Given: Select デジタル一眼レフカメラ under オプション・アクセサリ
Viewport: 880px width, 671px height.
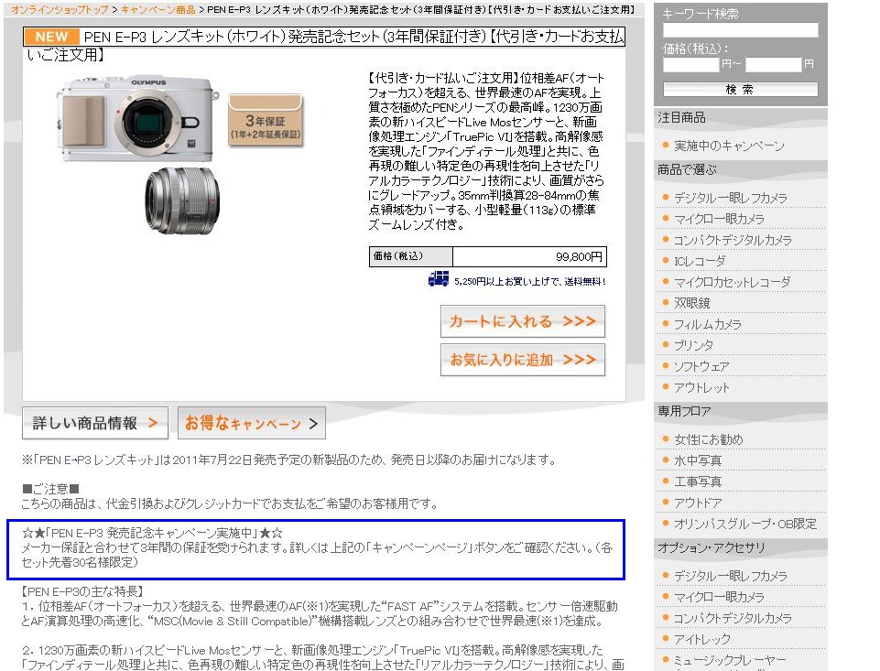Looking at the screenshot, I should (731, 576).
